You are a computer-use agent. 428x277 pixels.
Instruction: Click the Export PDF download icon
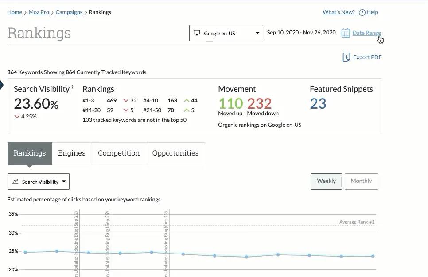346,57
